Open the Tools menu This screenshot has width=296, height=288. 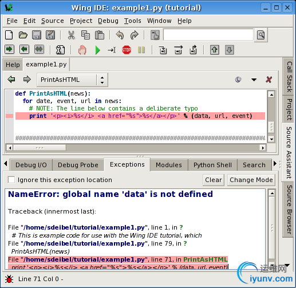coord(132,21)
